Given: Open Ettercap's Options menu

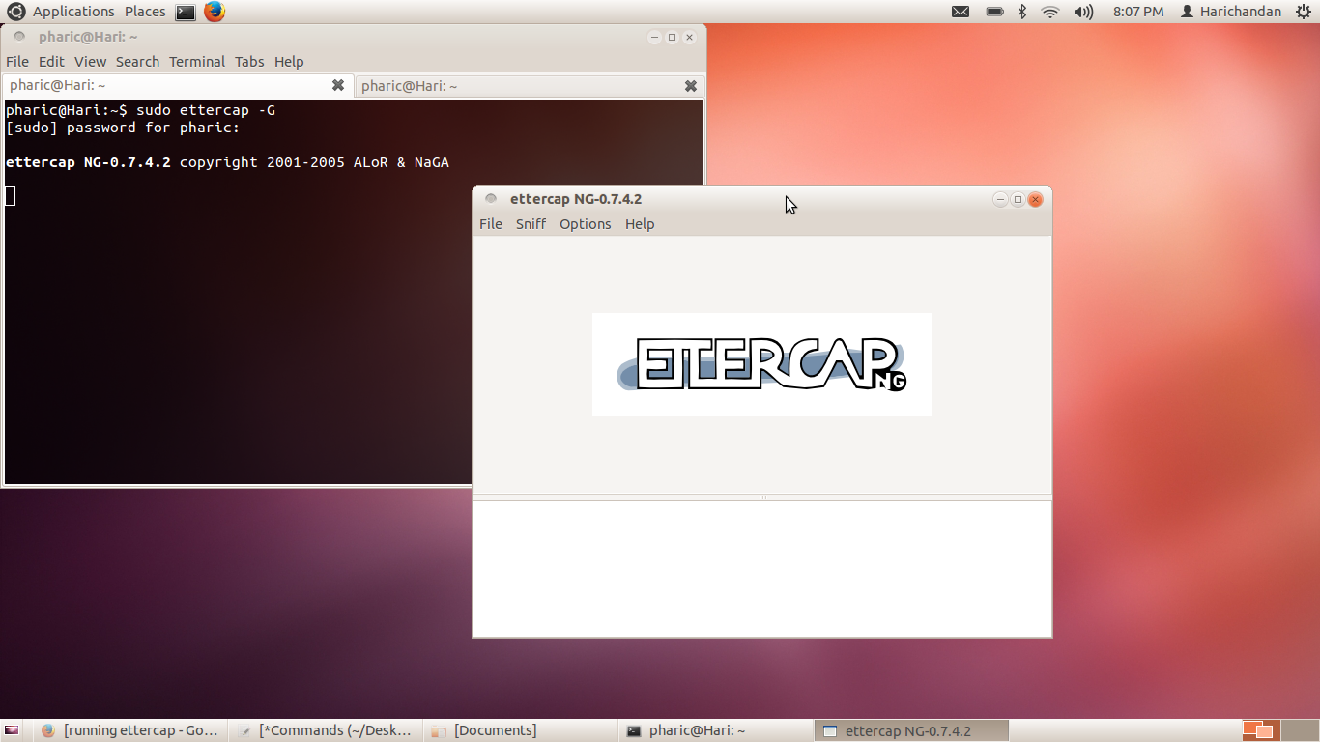Looking at the screenshot, I should click(585, 223).
